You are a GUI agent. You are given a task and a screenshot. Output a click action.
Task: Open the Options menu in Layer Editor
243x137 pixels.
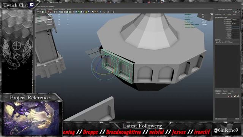pyautogui.click(x=224, y=94)
